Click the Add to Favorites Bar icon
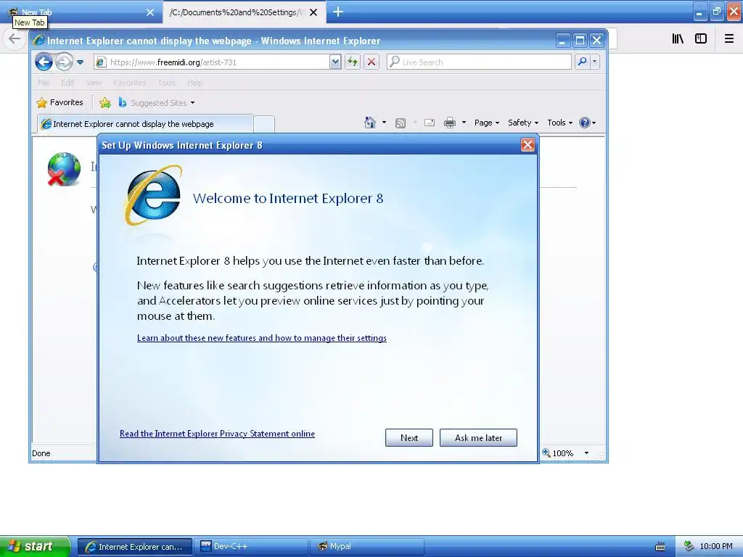This screenshot has width=743, height=557. tap(105, 102)
